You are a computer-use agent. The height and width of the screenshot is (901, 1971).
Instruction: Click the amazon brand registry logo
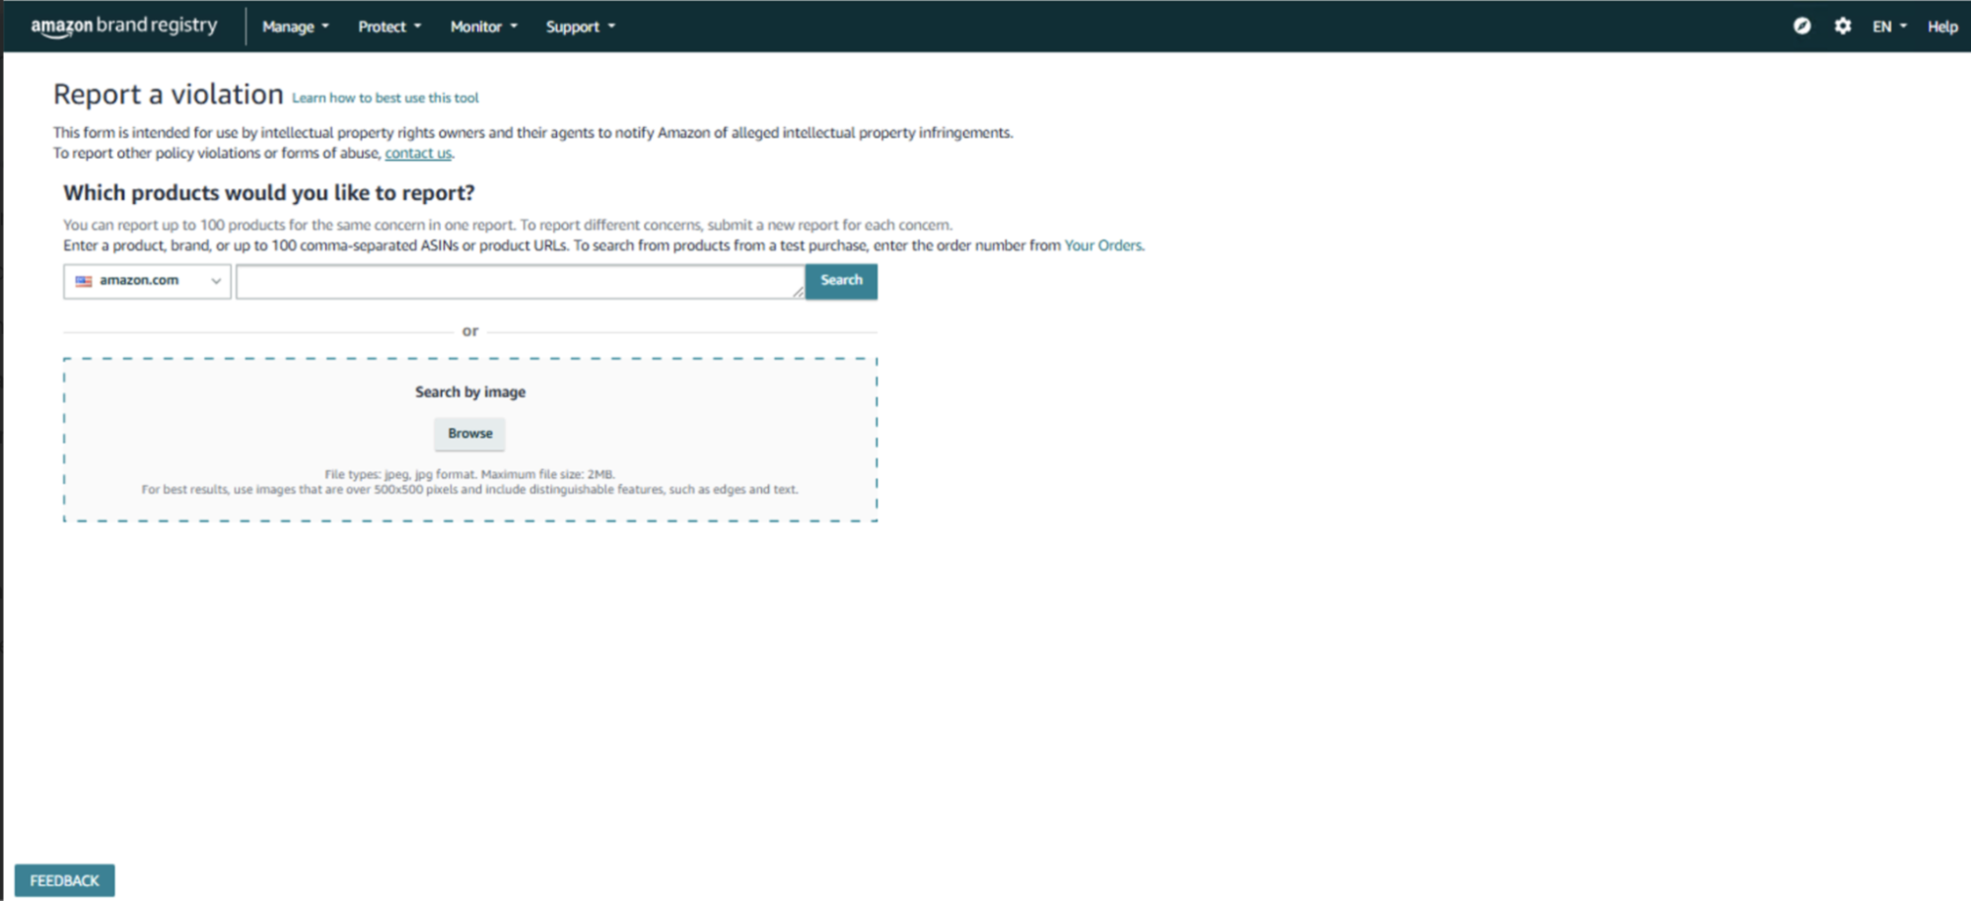coord(123,27)
